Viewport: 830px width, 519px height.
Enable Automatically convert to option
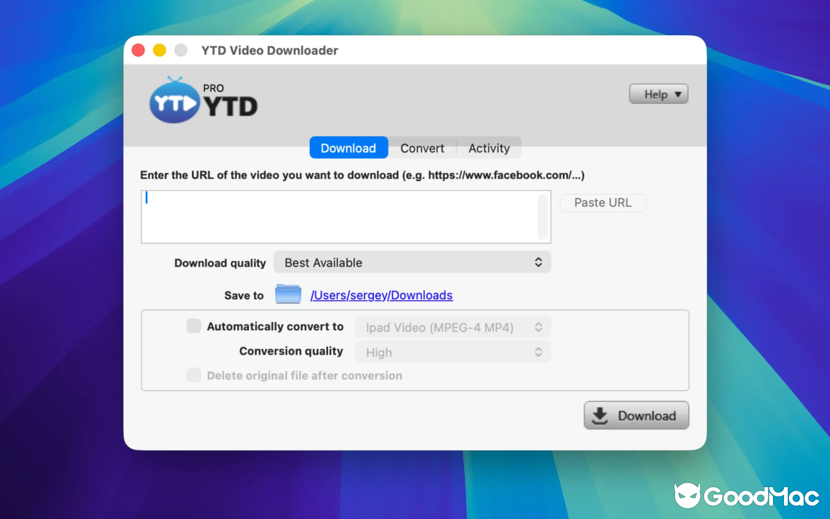(193, 326)
